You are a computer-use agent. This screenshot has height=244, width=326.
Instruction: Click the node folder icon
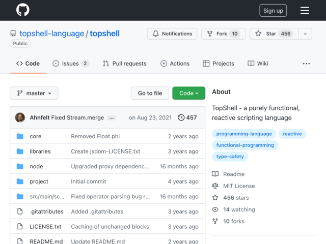point(20,166)
